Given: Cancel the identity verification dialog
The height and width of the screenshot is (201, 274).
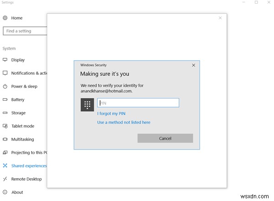Looking at the screenshot, I should [165, 139].
